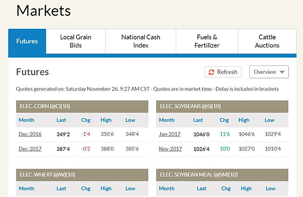Click soybeans last price 1046'0
The width and height of the screenshot is (303, 197).
(x=201, y=134)
